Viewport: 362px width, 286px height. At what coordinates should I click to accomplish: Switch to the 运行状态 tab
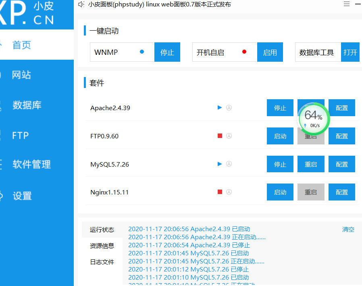(102, 230)
